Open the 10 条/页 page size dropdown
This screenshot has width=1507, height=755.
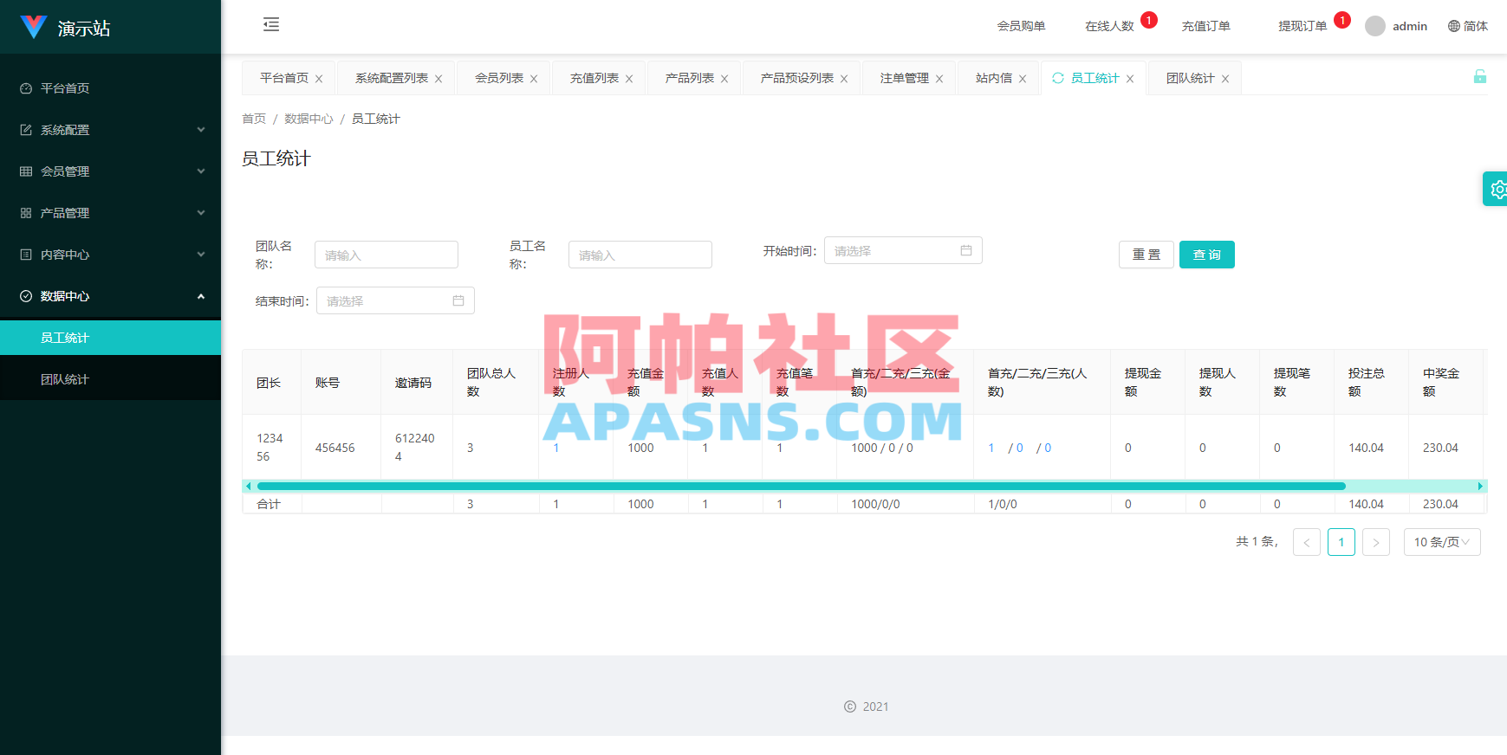[1442, 542]
